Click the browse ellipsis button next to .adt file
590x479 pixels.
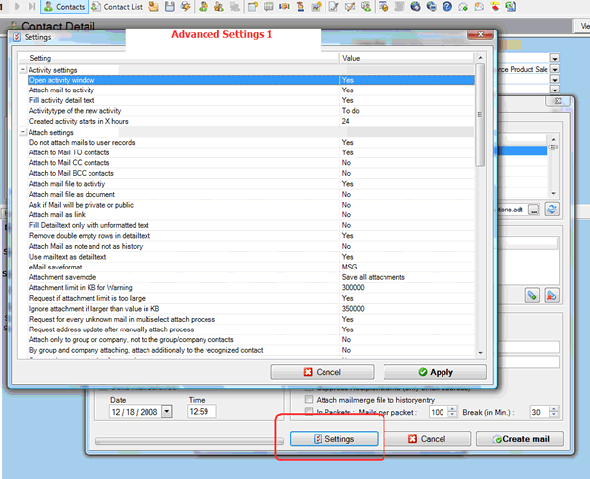tap(533, 210)
